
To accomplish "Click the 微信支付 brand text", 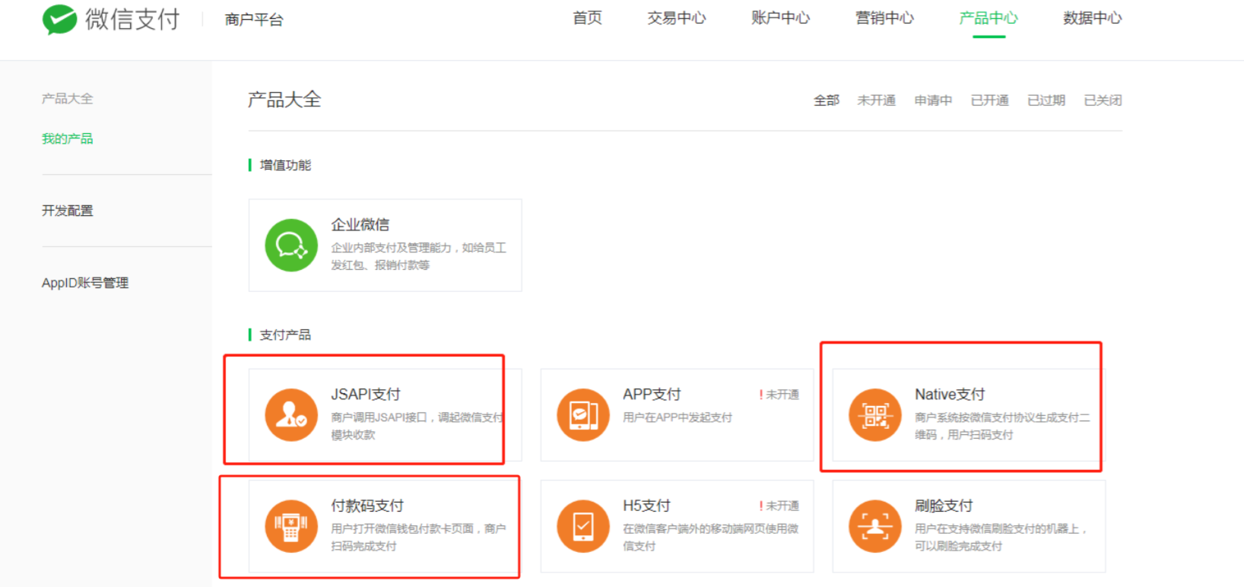I will (x=132, y=19).
